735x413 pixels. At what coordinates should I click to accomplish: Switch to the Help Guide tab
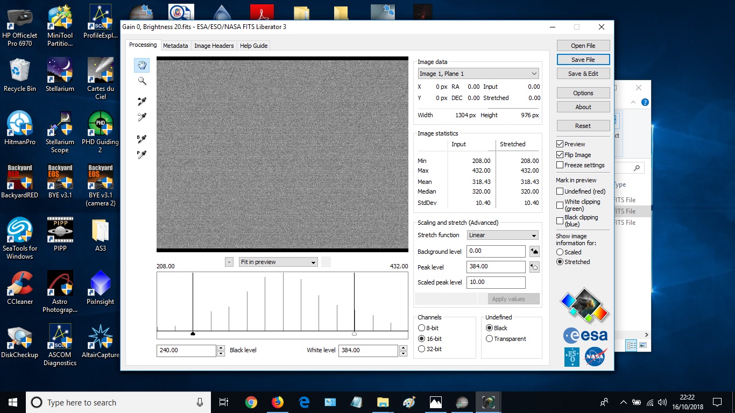click(x=253, y=46)
